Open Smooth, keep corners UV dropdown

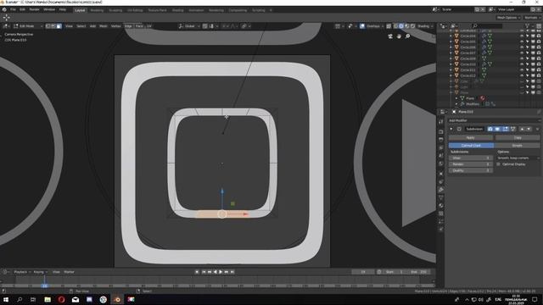coord(518,158)
